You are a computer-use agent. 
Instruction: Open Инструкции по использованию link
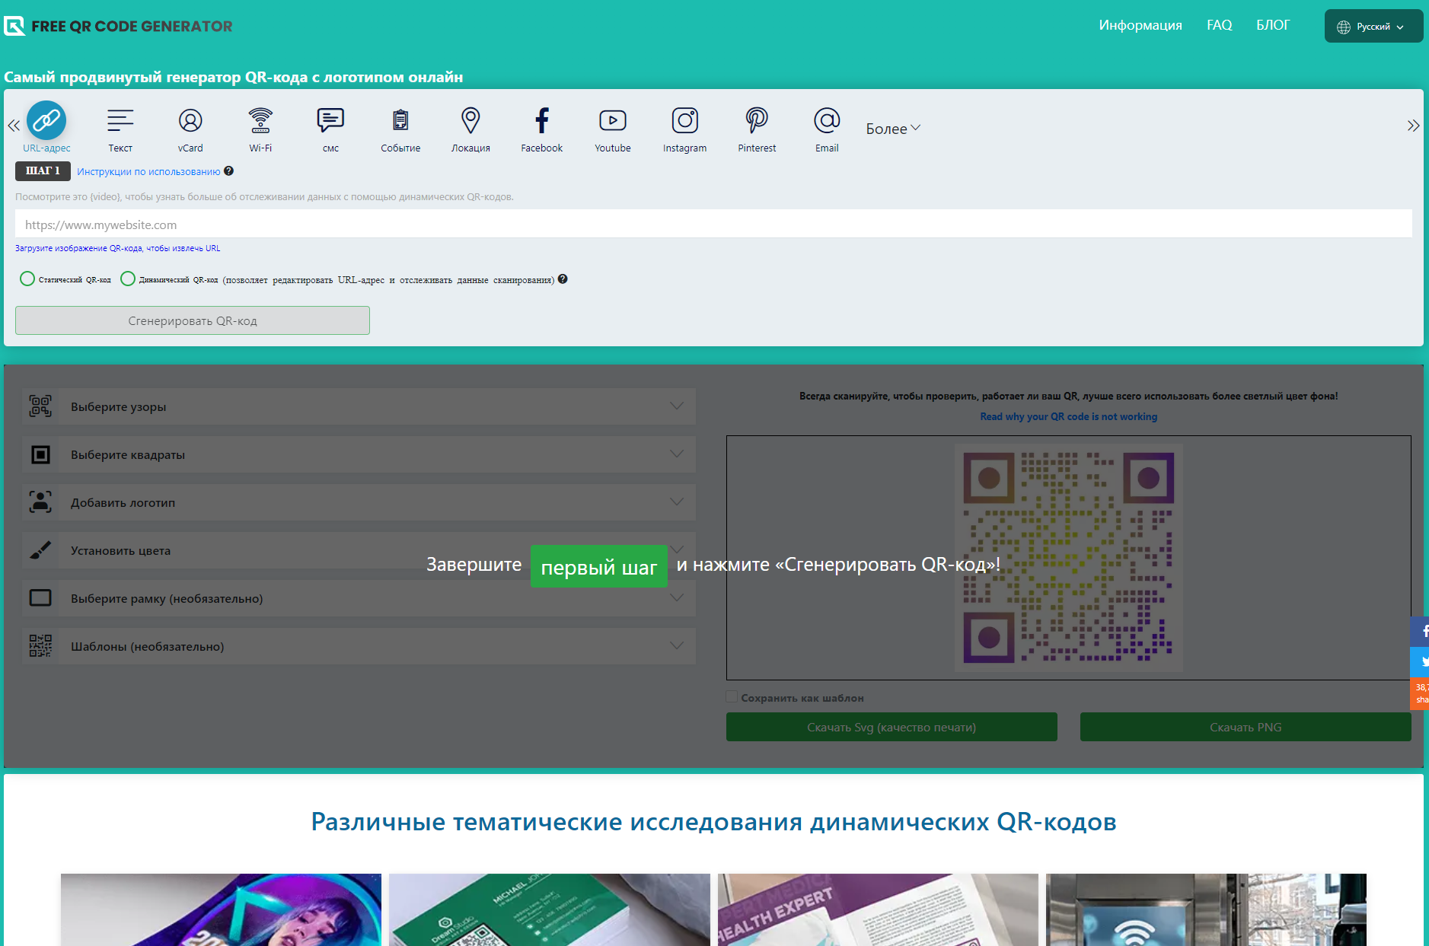[x=148, y=172]
